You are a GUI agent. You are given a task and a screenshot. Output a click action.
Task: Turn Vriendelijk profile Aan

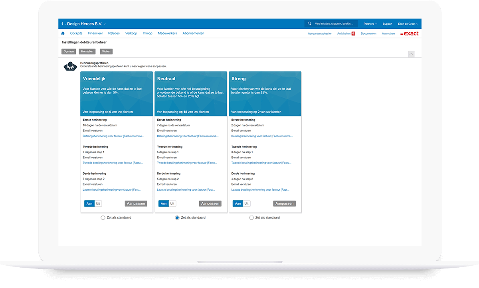pos(89,203)
